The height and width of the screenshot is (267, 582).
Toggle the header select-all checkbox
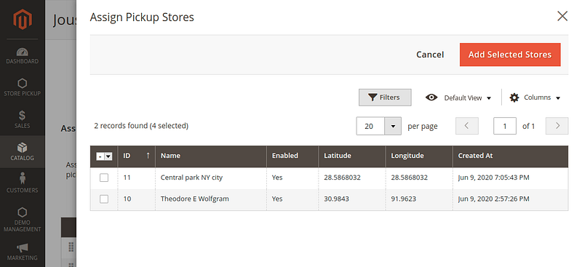pos(100,156)
